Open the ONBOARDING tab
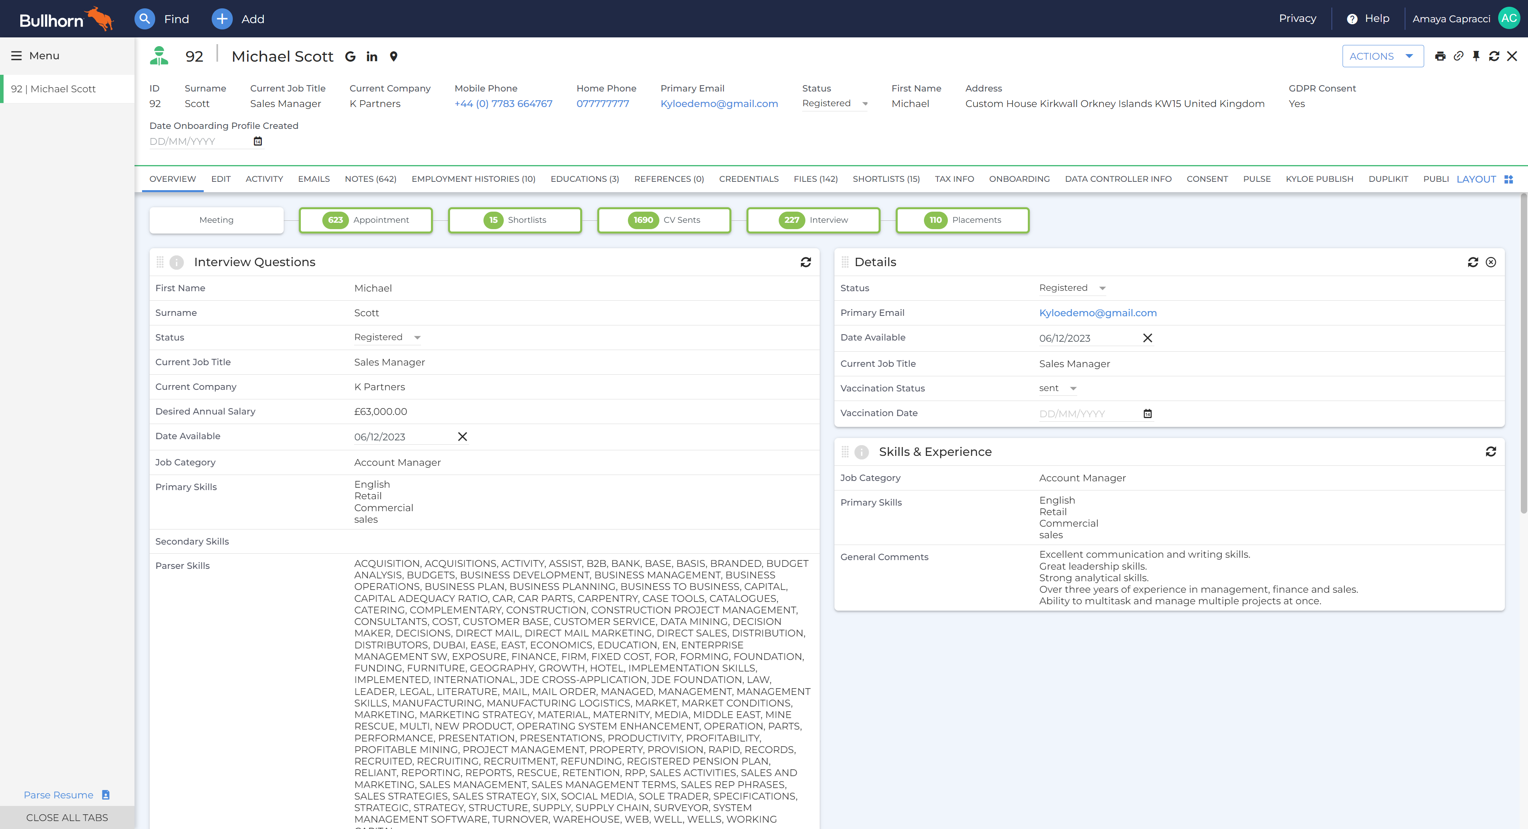Viewport: 1528px width, 829px height. pyautogui.click(x=1019, y=179)
